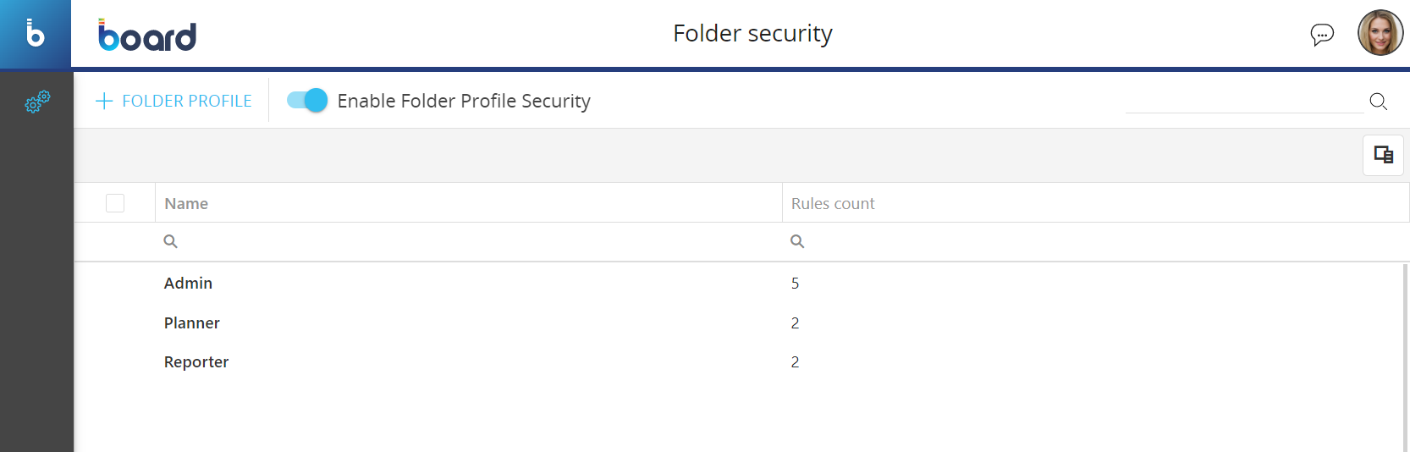
Task: Open the chat messages icon
Action: tap(1322, 34)
